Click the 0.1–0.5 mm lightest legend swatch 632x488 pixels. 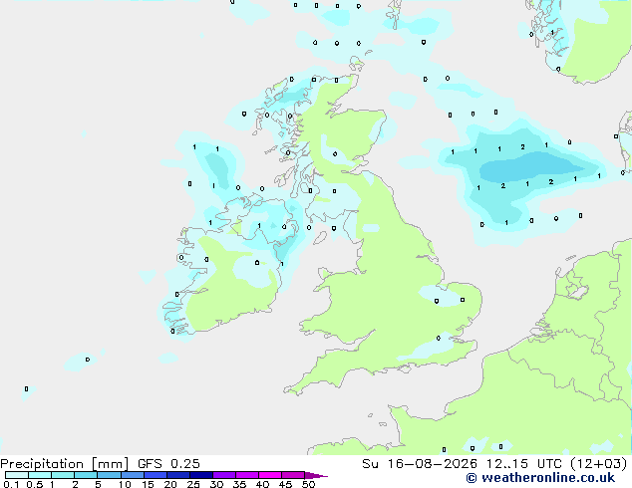click(x=17, y=475)
